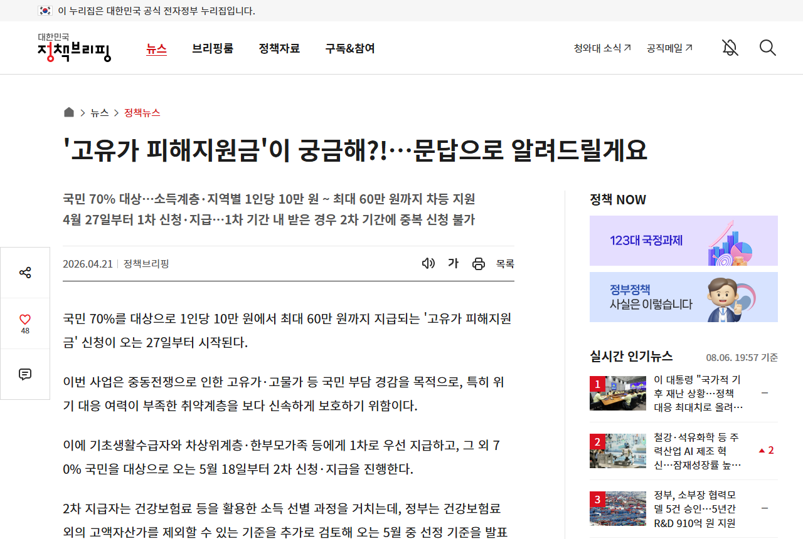
Task: Open thumbnail of rank 2 popular news
Action: 618,451
